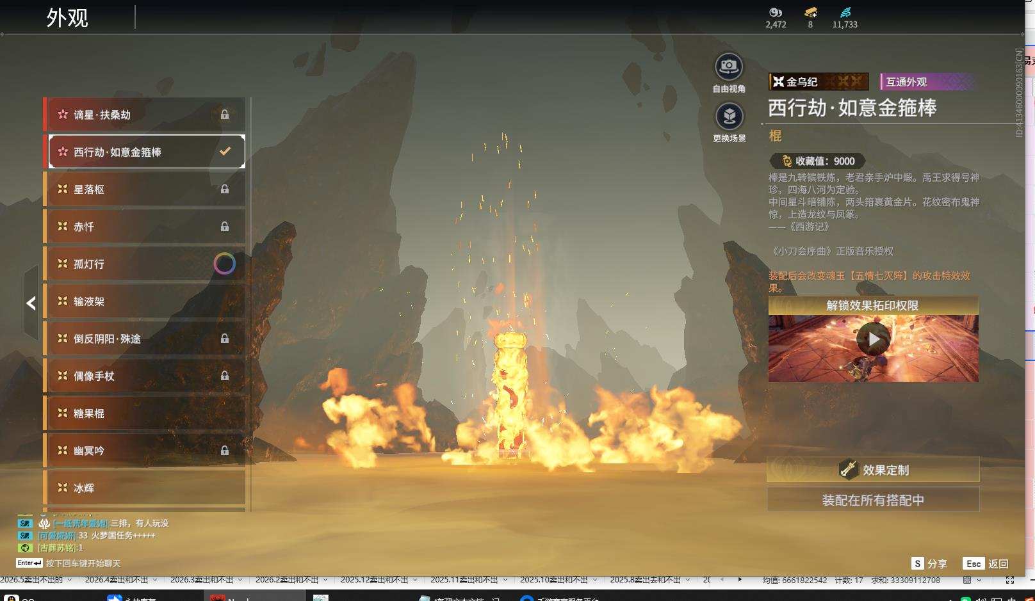Screen dimensions: 1035x601
Task: Switch to the 2026.2卖出和不出 sheet tab
Action: (x=287, y=580)
